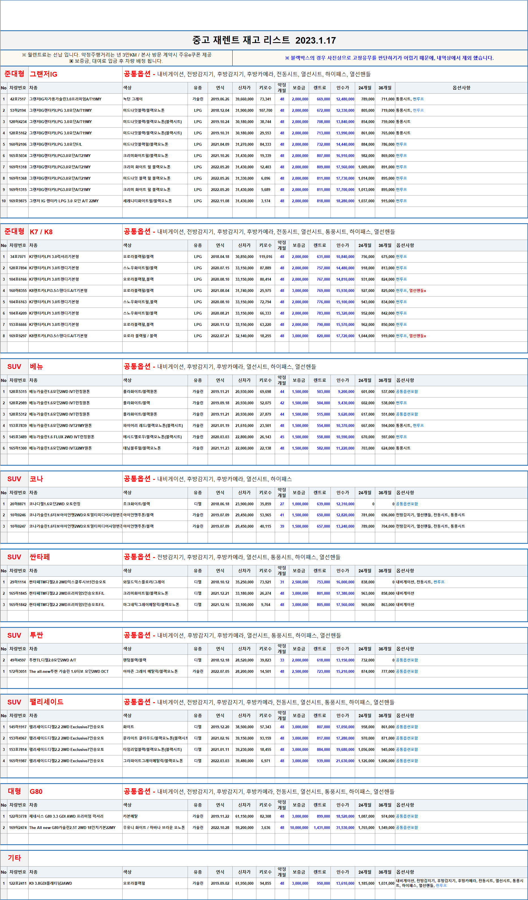Click the 베뉴 section heading
The height and width of the screenshot is (900, 528).
coord(37,366)
